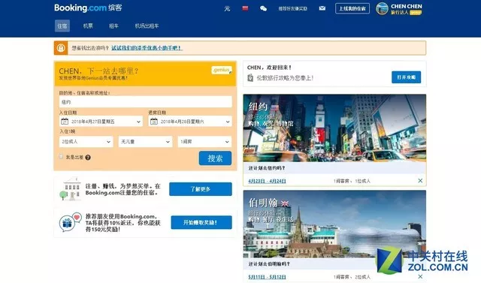Open the WeChat chat icon

point(263,8)
